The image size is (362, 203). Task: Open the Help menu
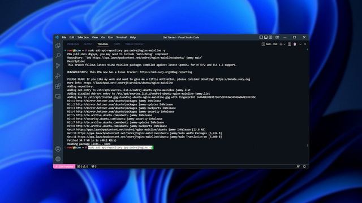point(133,37)
